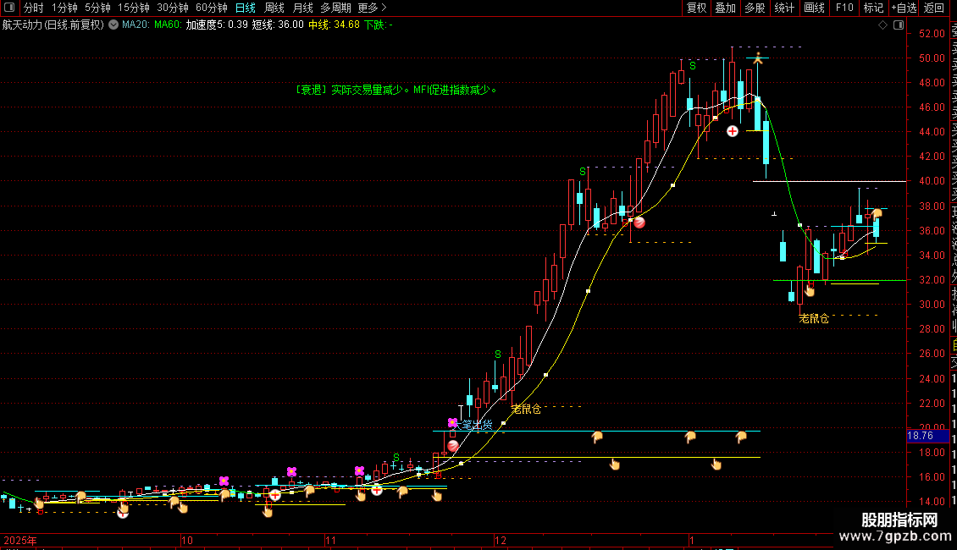This screenshot has height=550, width=957.
Task: Click the white plus circle near 44
Action: pyautogui.click(x=733, y=131)
